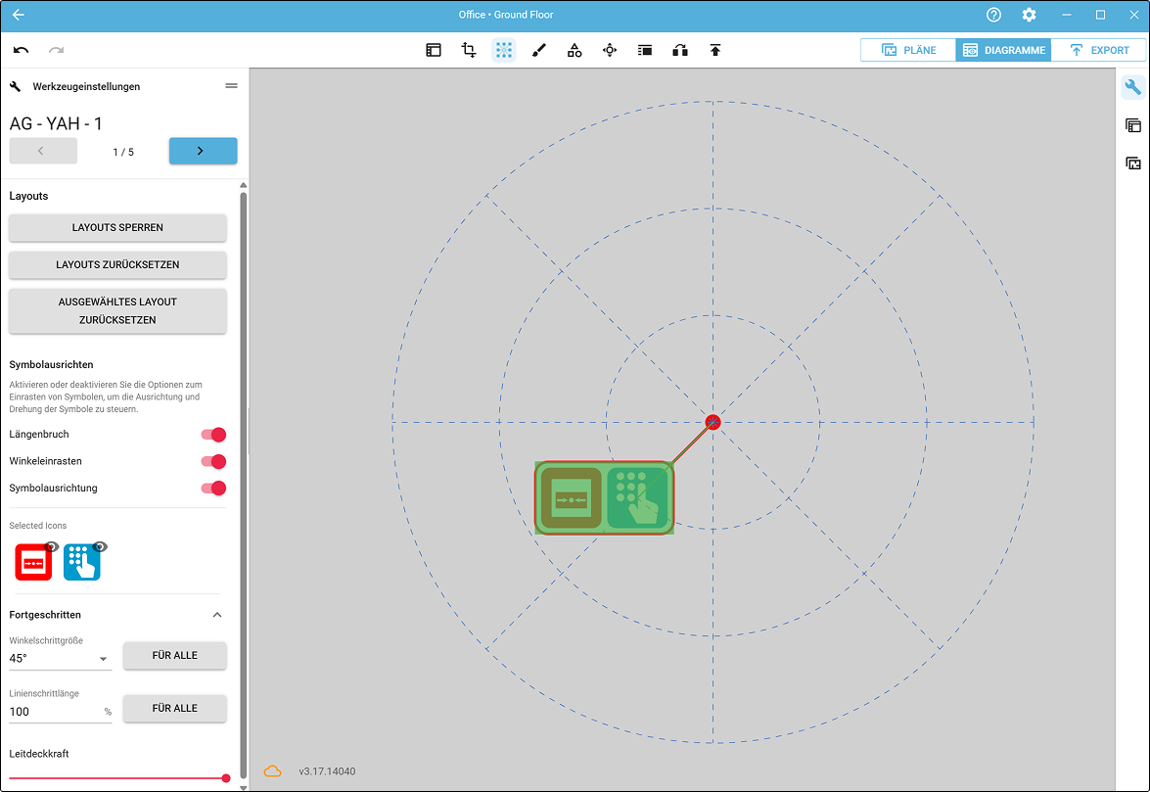Click the orange cloud sync icon

pyautogui.click(x=272, y=771)
